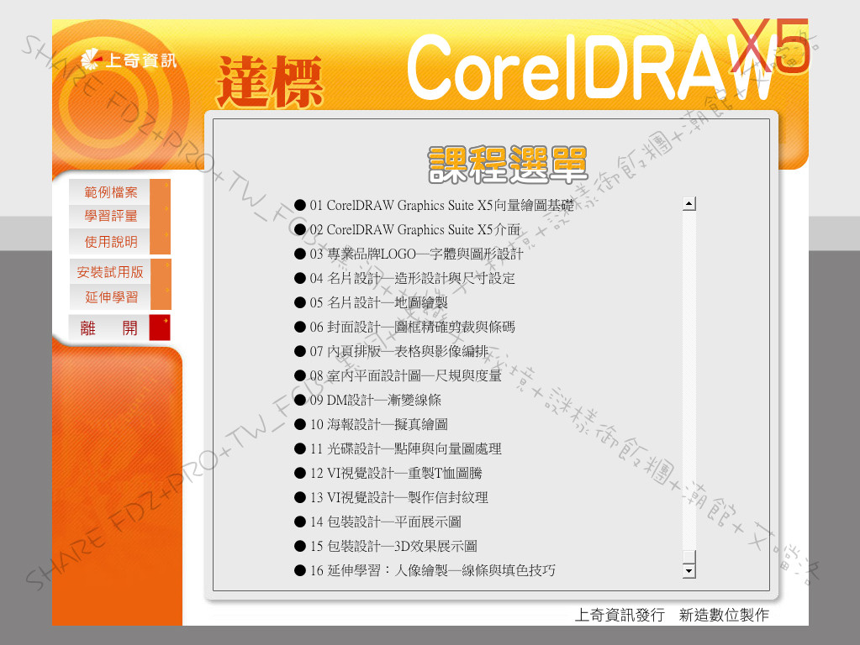Select 安裝試用版 to install the trial
Image resolution: width=860 pixels, height=645 pixels.
pos(110,272)
